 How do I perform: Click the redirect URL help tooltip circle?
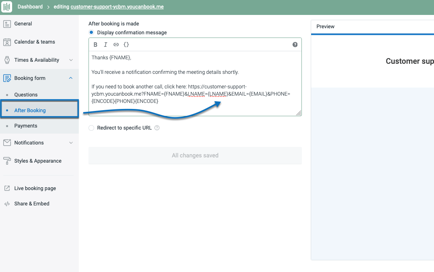pyautogui.click(x=157, y=128)
